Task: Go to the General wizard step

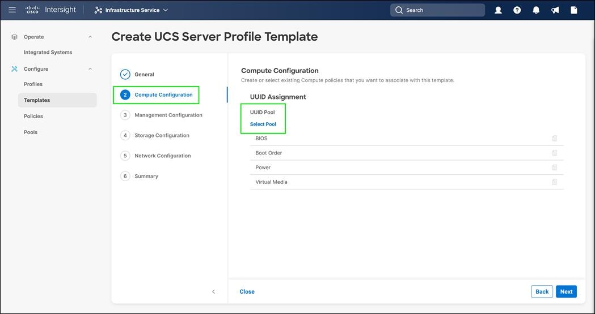Action: coord(144,75)
